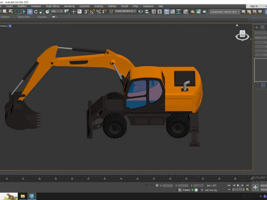Image resolution: width=267 pixels, height=200 pixels.
Task: Open the Help menu
Action: click(x=161, y=6)
